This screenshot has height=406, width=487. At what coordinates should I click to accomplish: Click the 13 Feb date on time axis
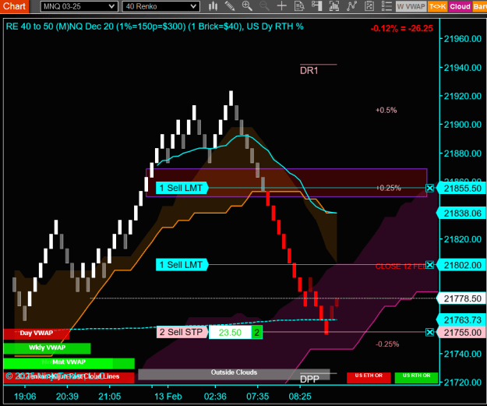coord(168,397)
